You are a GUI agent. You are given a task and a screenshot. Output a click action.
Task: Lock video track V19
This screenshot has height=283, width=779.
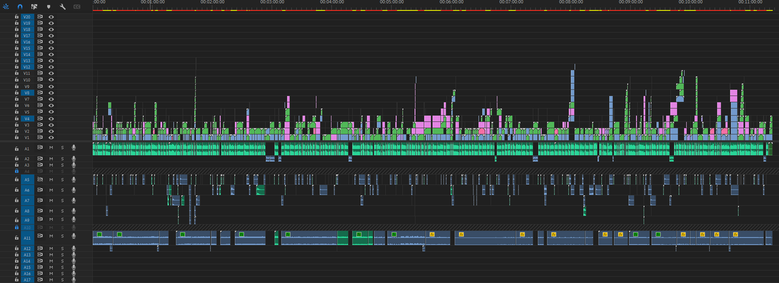tap(17, 23)
